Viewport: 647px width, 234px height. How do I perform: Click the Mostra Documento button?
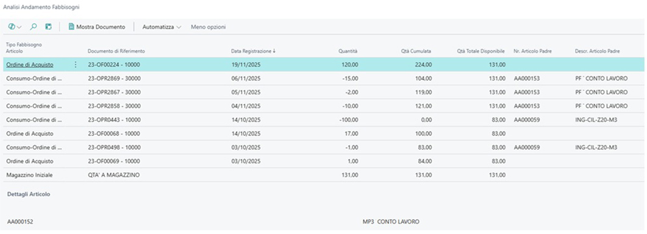click(96, 27)
